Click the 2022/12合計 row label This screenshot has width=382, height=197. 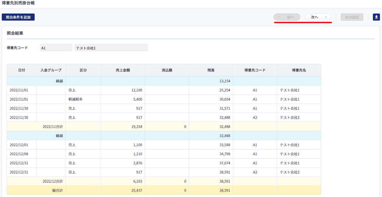pos(53,181)
